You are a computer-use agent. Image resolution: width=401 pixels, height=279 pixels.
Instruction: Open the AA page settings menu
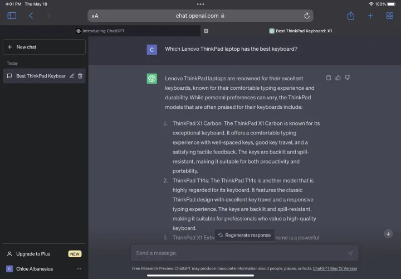point(95,16)
